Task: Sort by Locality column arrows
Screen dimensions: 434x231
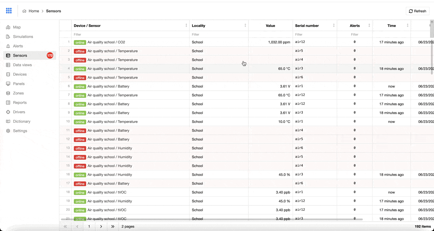Action: [x=245, y=26]
